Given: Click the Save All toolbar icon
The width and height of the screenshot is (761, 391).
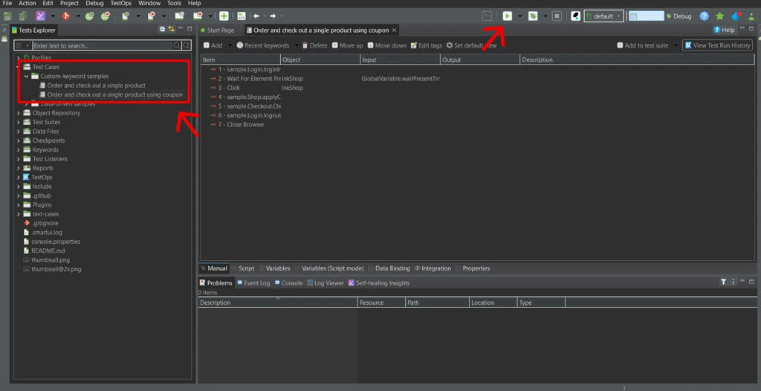Looking at the screenshot, I should 22,16.
